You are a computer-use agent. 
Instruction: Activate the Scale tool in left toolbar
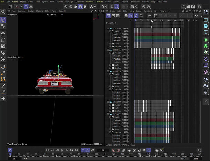point(3,46)
